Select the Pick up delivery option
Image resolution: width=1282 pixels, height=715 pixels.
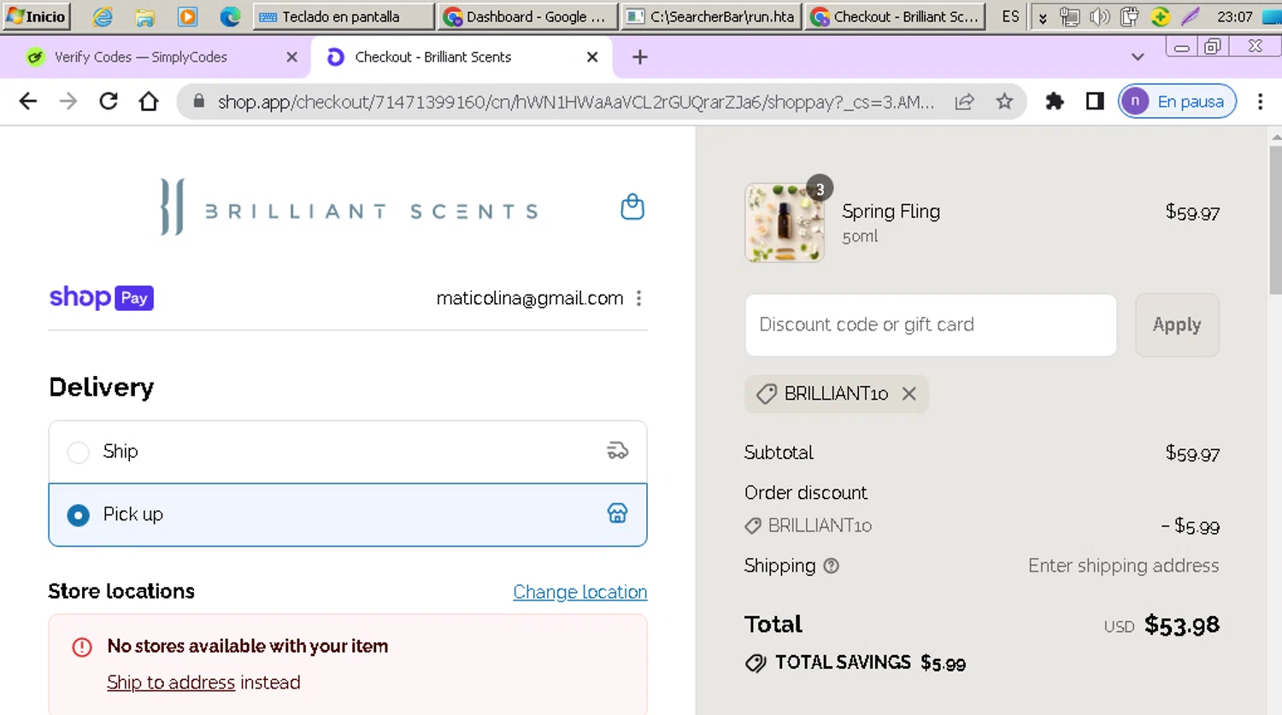click(x=348, y=514)
